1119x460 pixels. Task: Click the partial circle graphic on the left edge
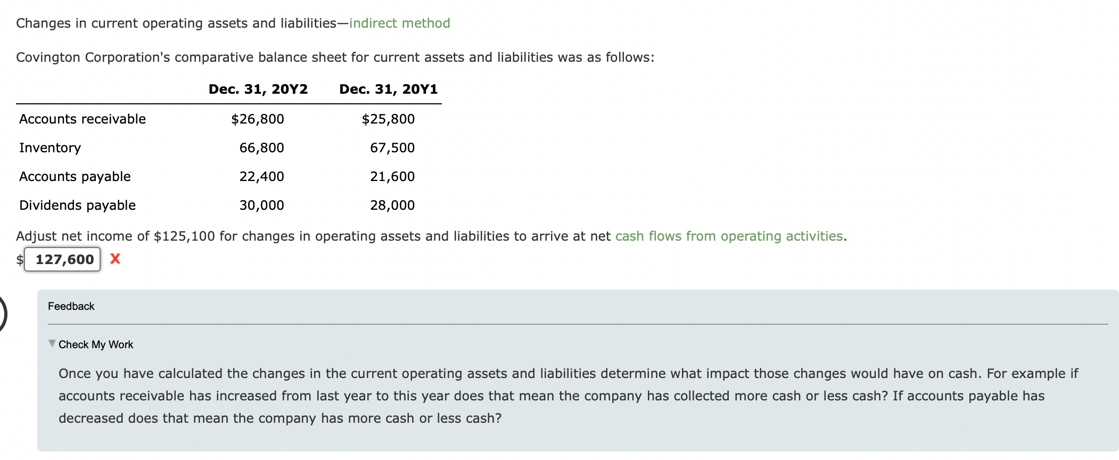click(3, 314)
